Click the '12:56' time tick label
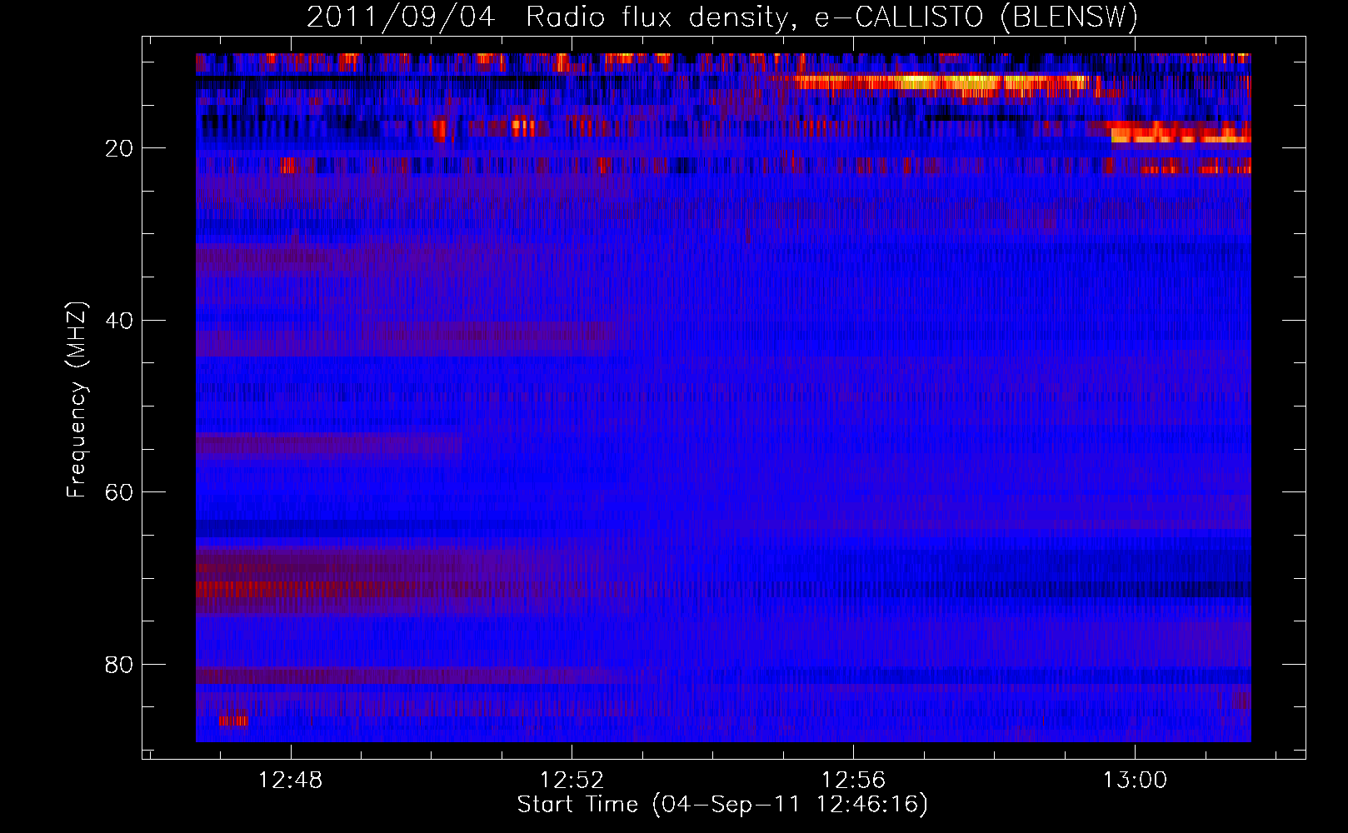This screenshot has width=1348, height=833. [853, 781]
